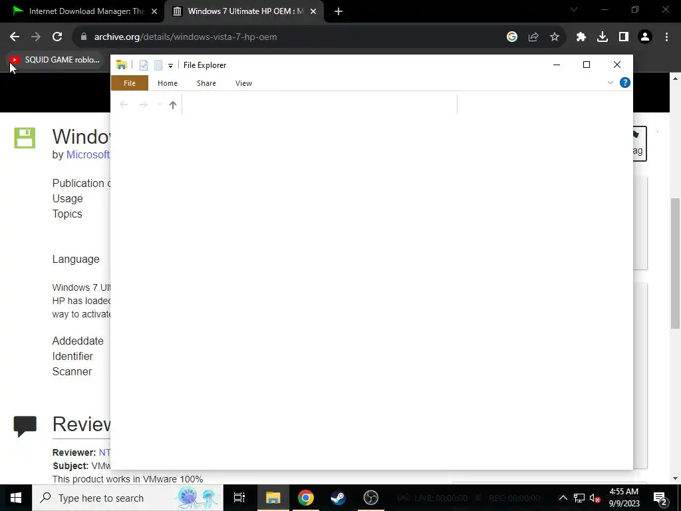Click the Google icon in address bar
681x511 pixels.
[512, 37]
